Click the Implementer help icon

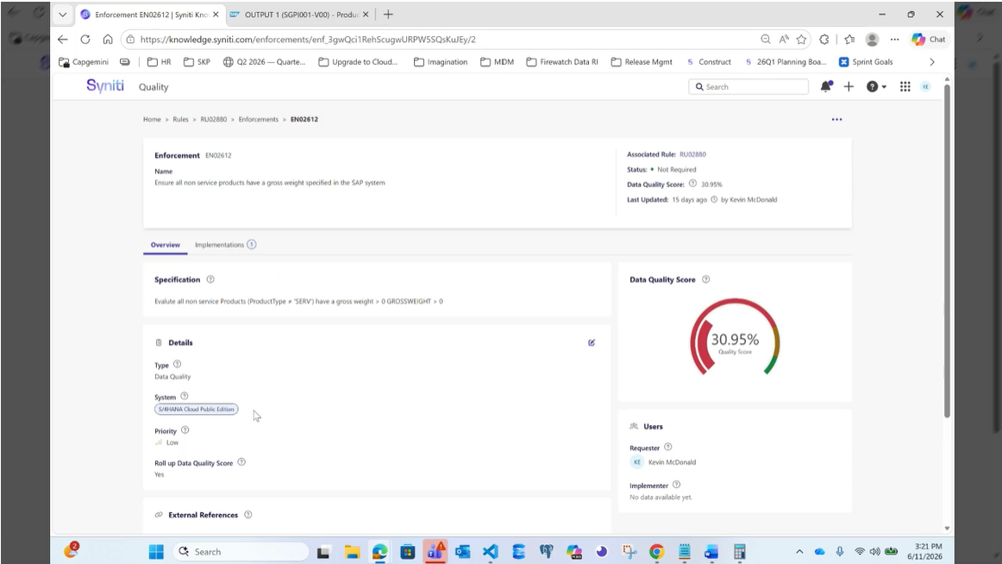tap(676, 485)
